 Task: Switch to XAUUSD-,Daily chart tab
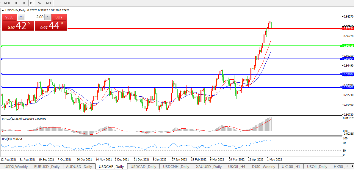[x=209, y=167]
